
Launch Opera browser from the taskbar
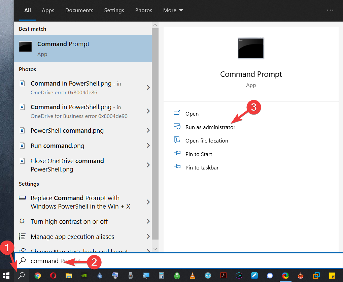(53, 276)
